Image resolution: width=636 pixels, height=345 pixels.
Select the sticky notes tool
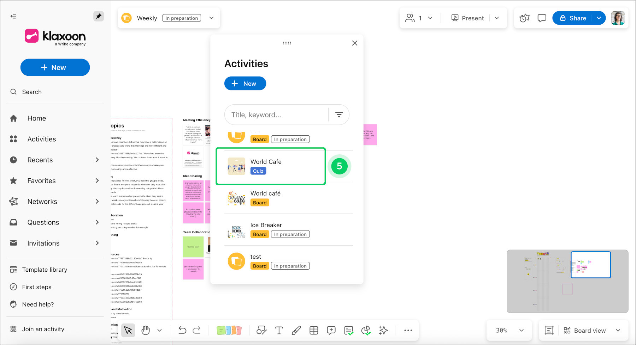(x=229, y=330)
